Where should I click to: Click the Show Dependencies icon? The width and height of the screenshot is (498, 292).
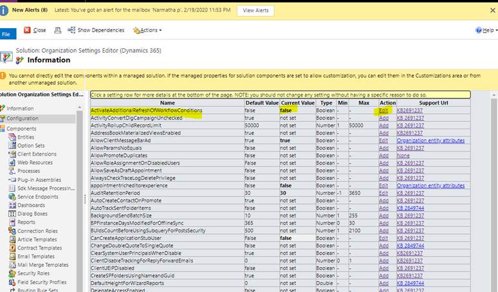tap(71, 30)
